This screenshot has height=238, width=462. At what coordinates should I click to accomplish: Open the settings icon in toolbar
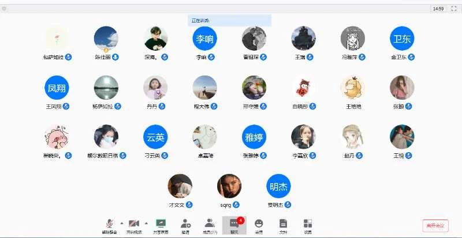[308, 225]
